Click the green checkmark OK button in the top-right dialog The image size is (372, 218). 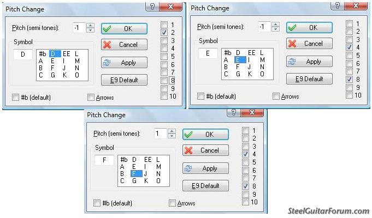tap(309, 27)
